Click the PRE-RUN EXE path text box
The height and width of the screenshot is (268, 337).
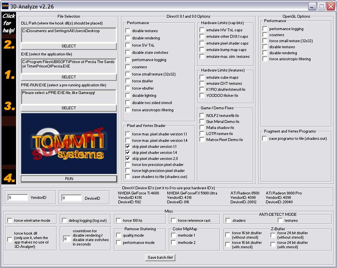pyautogui.click(x=69, y=97)
